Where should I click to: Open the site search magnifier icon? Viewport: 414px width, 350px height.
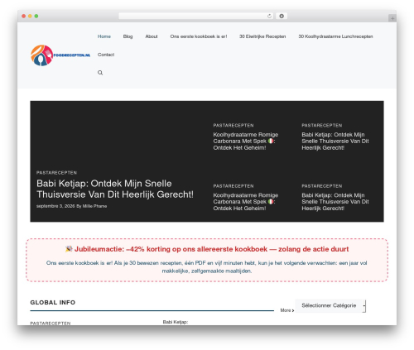click(x=100, y=73)
